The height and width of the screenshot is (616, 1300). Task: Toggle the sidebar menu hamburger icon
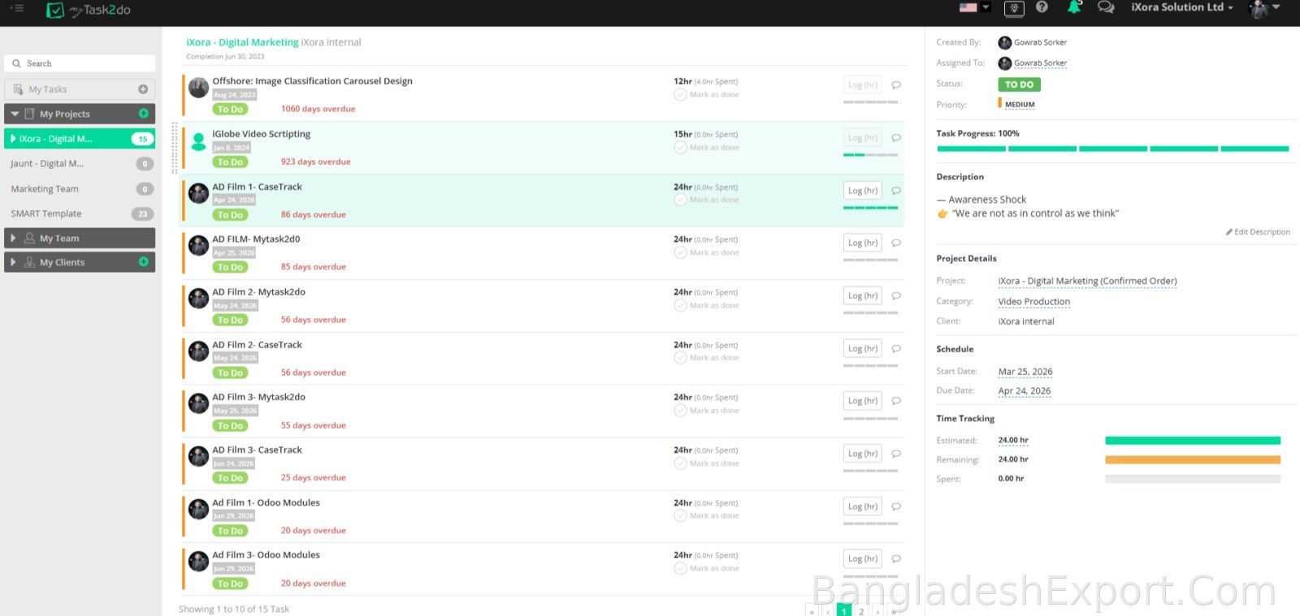pyautogui.click(x=16, y=8)
